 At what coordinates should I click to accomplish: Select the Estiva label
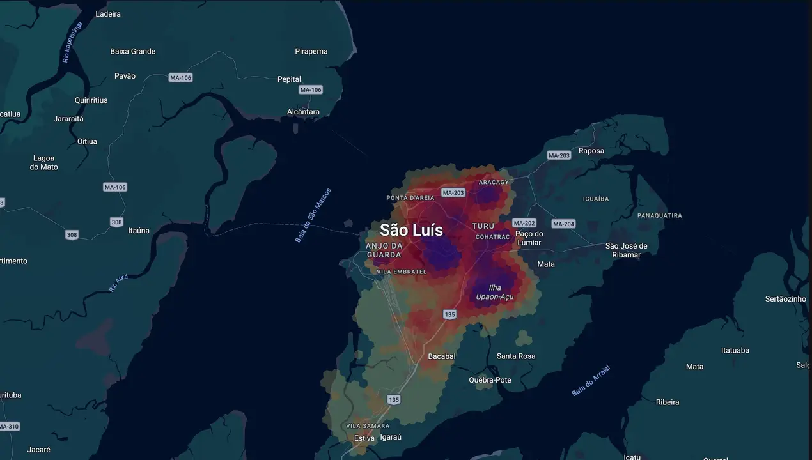click(x=364, y=438)
